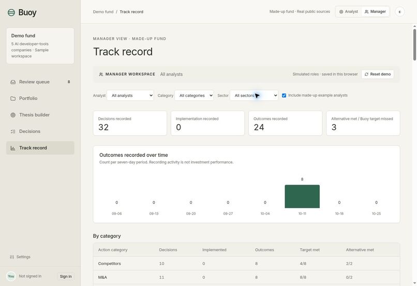Click Not signed in text
Viewport: 417px width, 286px height.
(x=30, y=276)
